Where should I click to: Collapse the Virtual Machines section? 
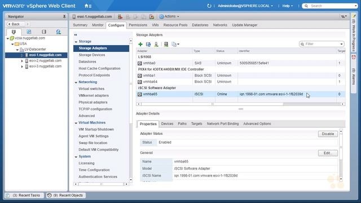coord(76,123)
